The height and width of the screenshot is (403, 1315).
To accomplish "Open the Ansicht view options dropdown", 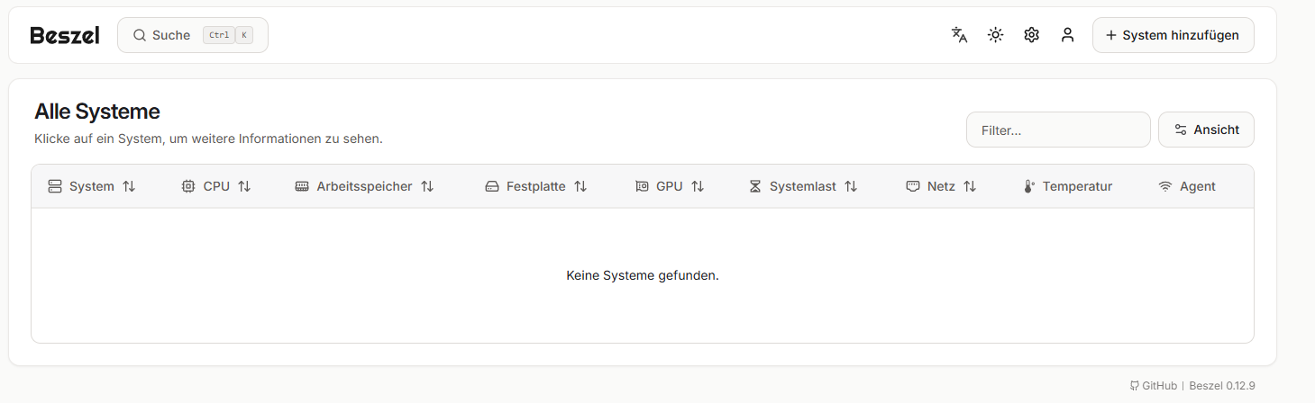I will pyautogui.click(x=1206, y=130).
